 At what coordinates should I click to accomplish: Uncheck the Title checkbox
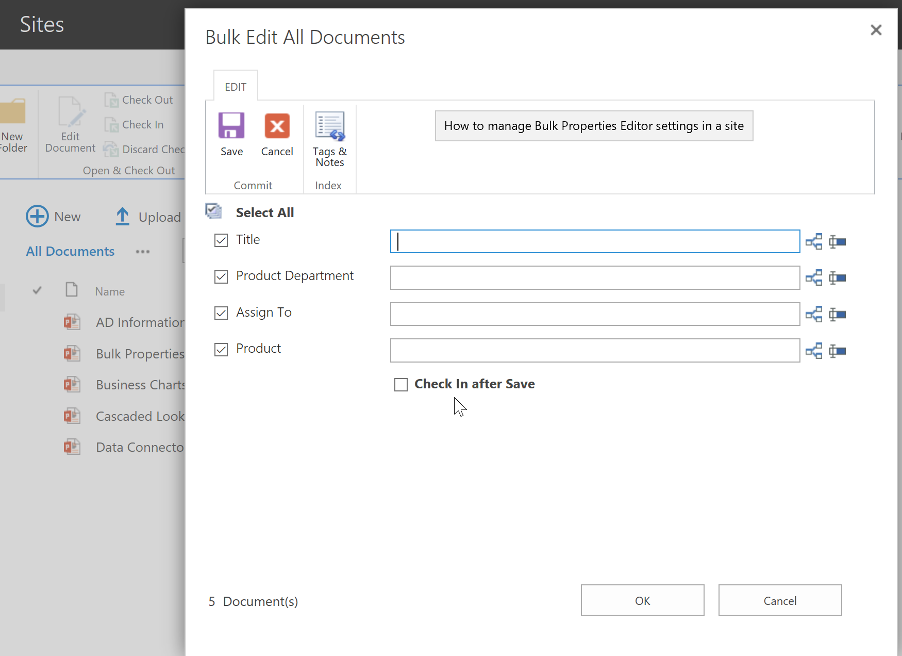coord(221,240)
